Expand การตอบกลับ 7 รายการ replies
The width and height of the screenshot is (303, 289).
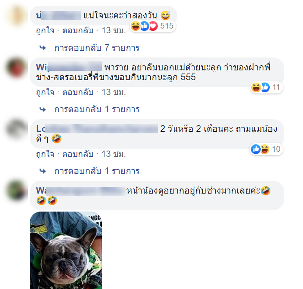97,48
